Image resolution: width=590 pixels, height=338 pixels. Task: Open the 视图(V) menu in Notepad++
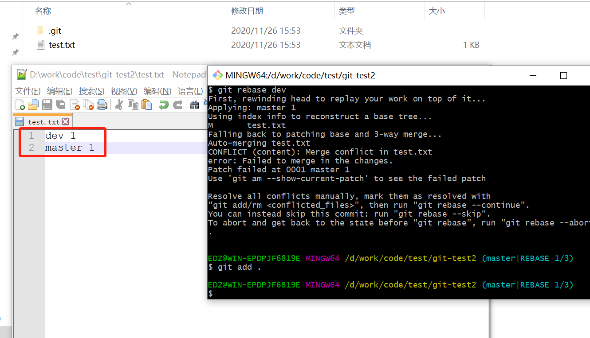pos(124,91)
